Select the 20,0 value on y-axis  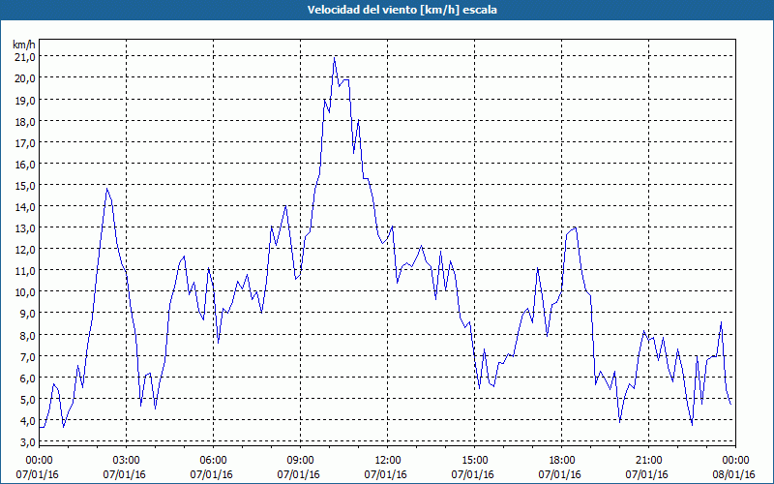25,78
